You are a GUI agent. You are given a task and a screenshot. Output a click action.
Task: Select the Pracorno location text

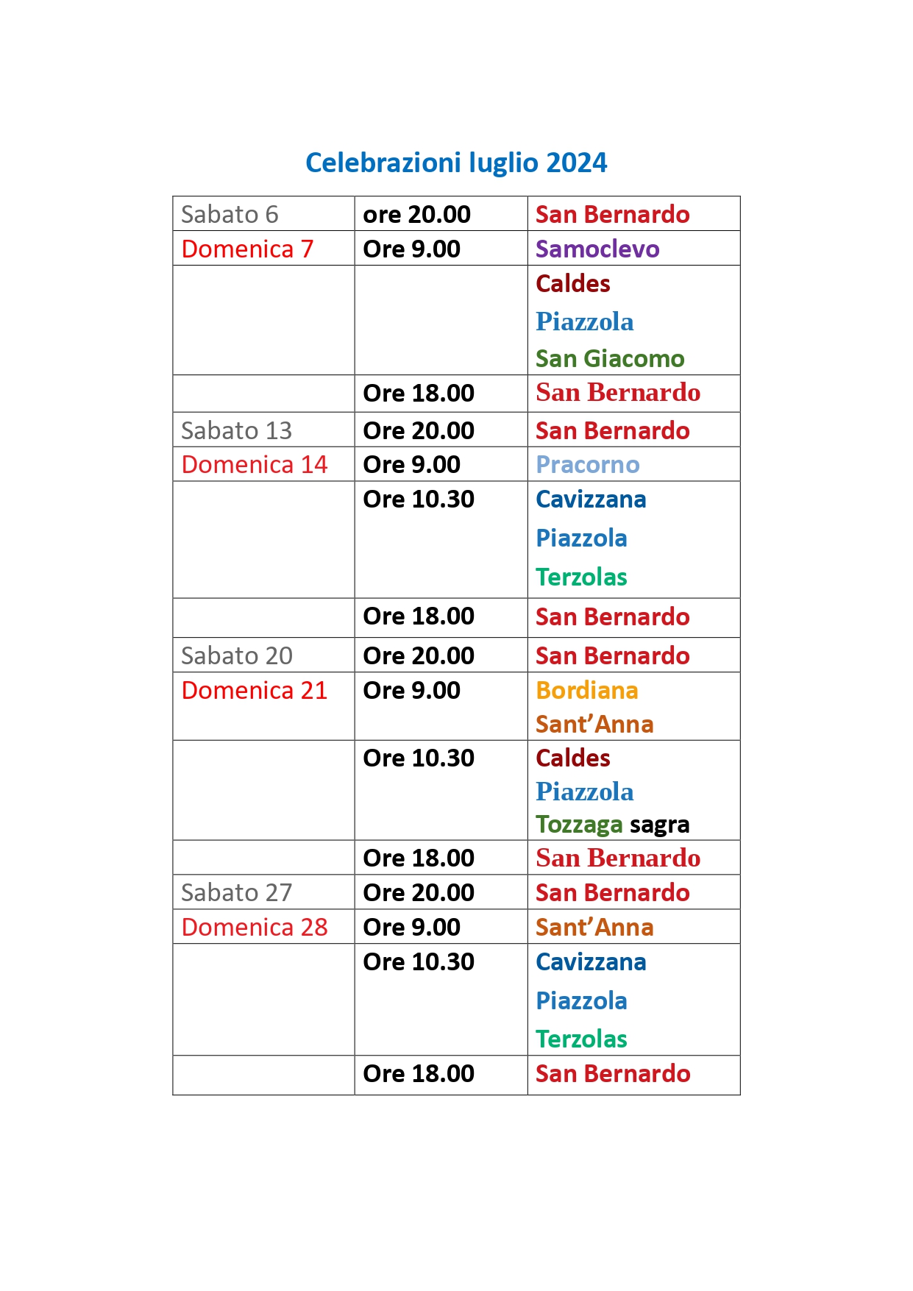(x=587, y=465)
